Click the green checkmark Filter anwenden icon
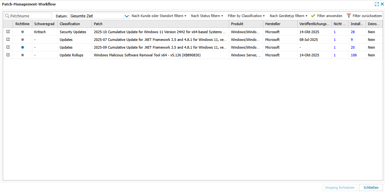385x192 pixels. tap(313, 16)
